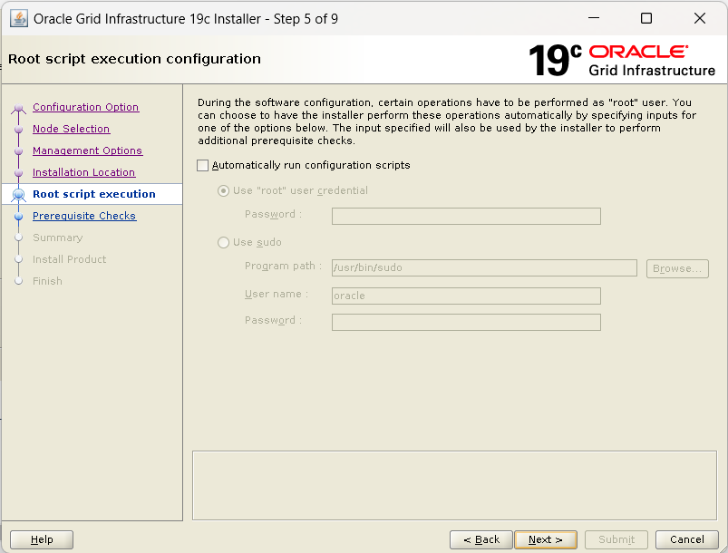The width and height of the screenshot is (728, 553).
Task: Click the Management Options step bullet
Action: coord(18,151)
